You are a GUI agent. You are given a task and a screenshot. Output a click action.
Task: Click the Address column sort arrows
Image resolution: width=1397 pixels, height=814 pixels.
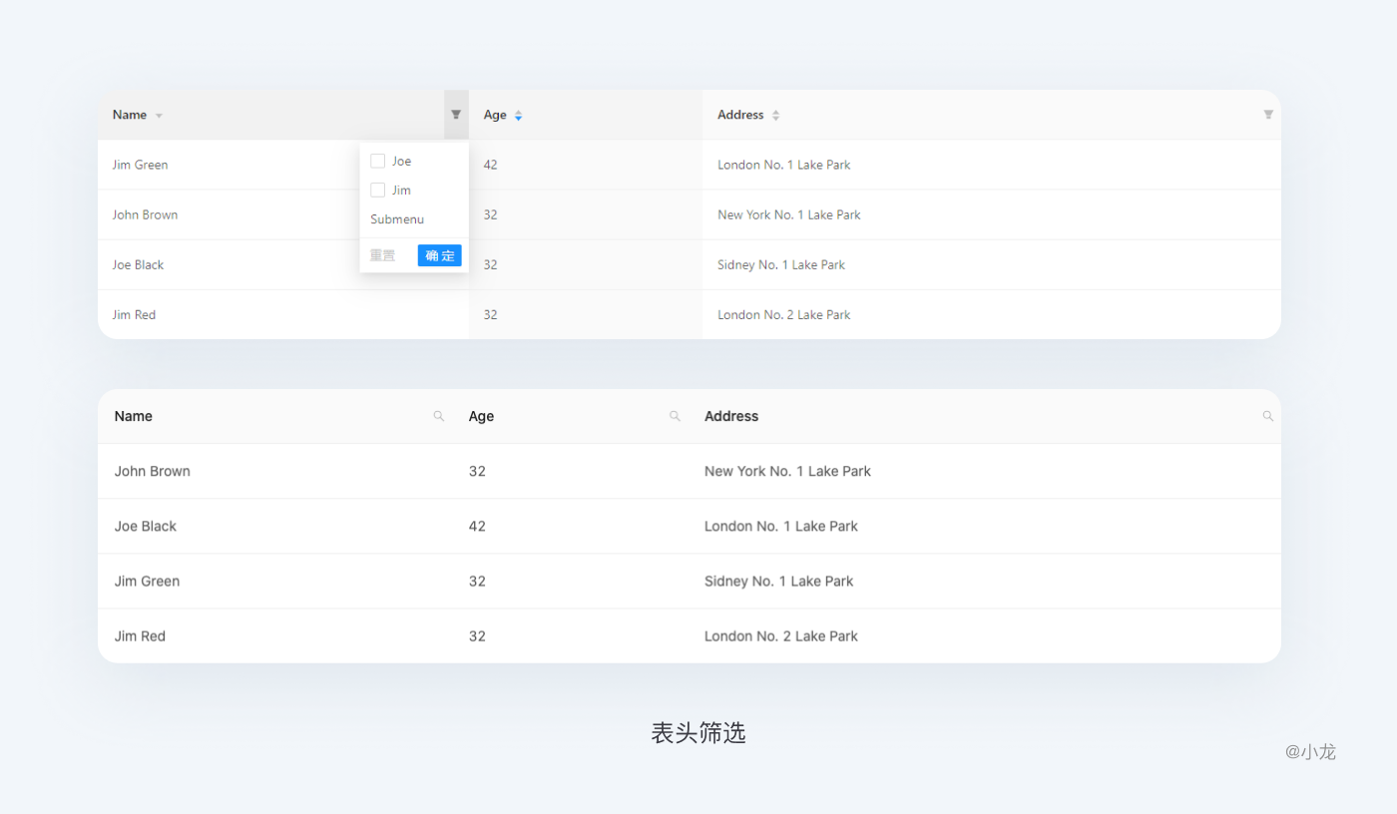tap(775, 116)
